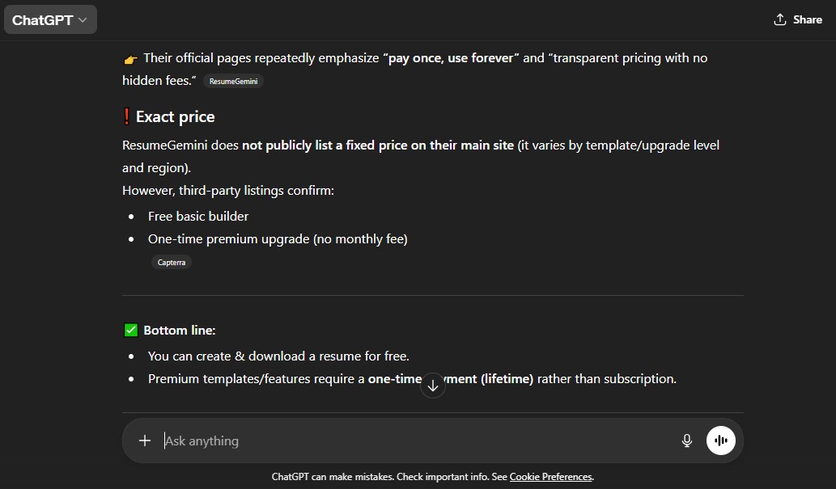
Task: Open Cookie Preferences
Action: click(551, 477)
